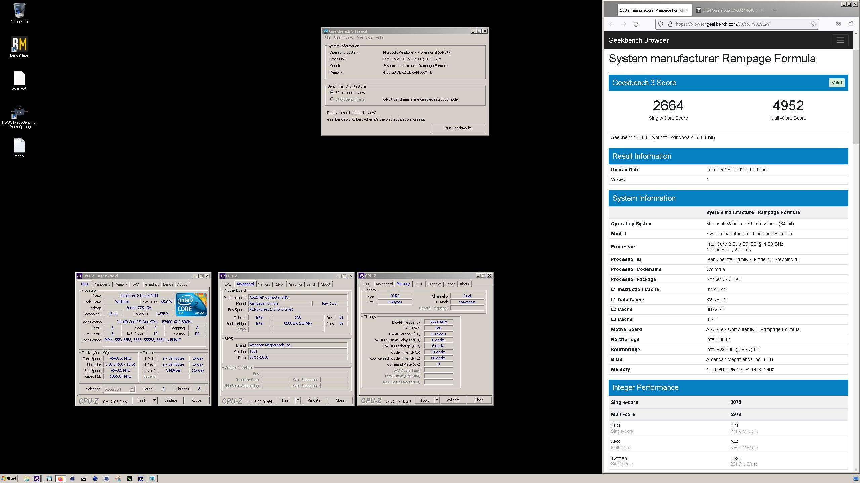860x483 pixels.
Task: Open the Geekbench File menu
Action: click(327, 38)
